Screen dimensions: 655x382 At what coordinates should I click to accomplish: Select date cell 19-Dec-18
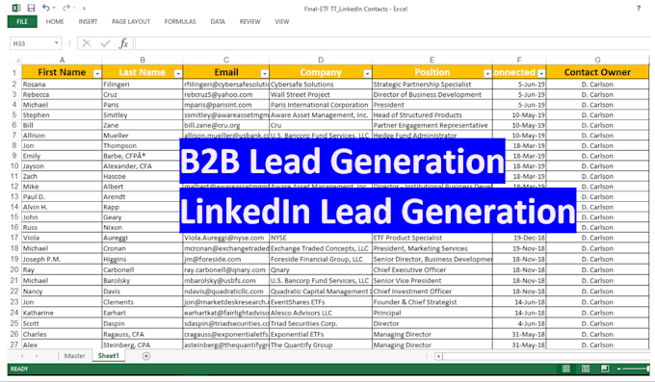(519, 238)
